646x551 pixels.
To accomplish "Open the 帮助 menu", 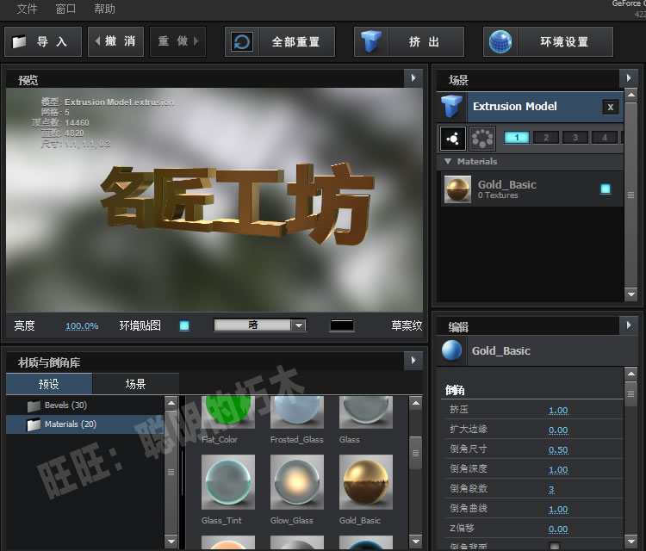I will (x=104, y=9).
